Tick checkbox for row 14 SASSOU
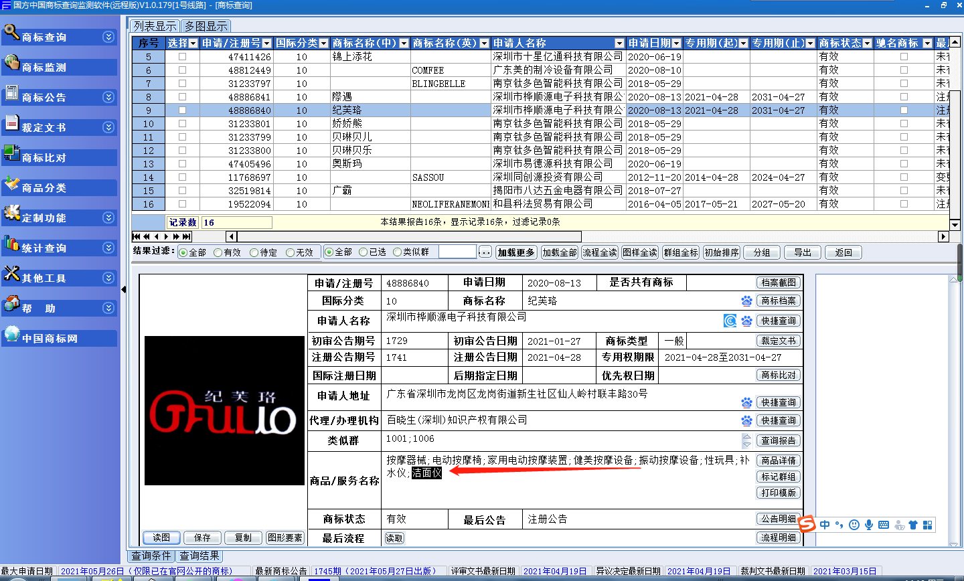 click(182, 177)
